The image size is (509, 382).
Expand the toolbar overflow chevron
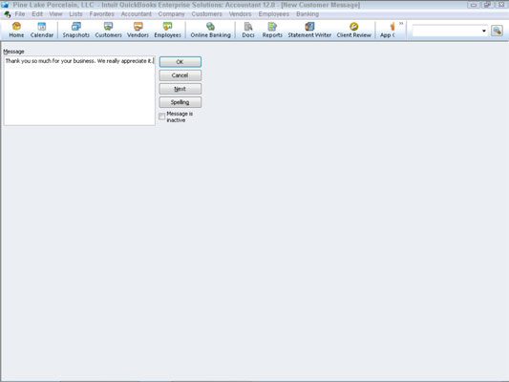coord(401,23)
